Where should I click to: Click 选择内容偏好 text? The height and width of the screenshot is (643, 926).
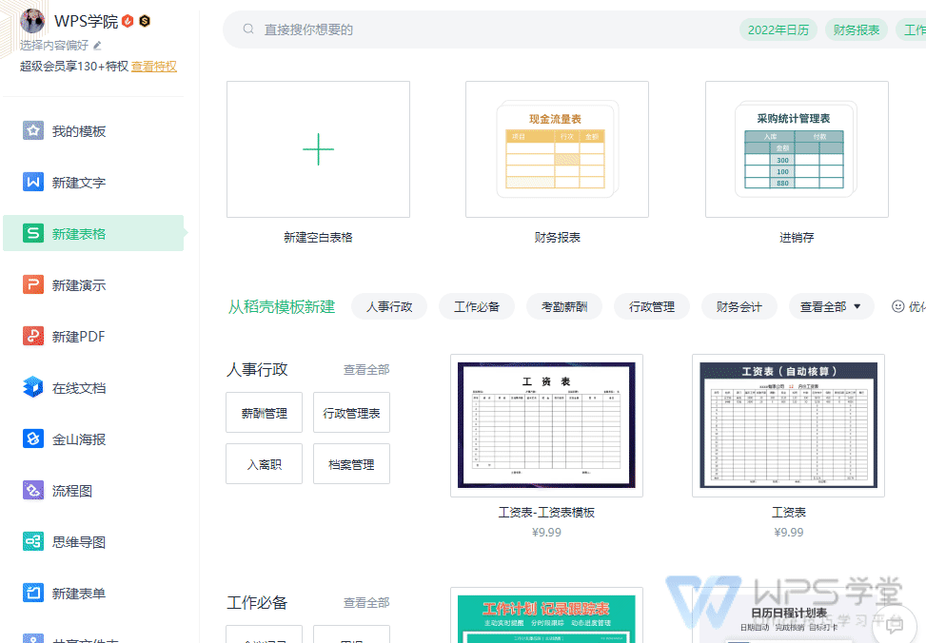tap(53, 46)
